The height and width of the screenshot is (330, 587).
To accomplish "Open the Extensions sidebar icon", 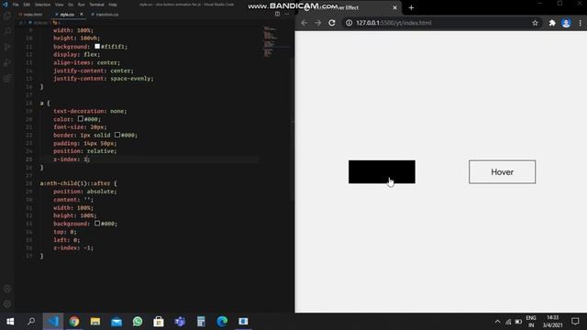I will click(x=7, y=78).
